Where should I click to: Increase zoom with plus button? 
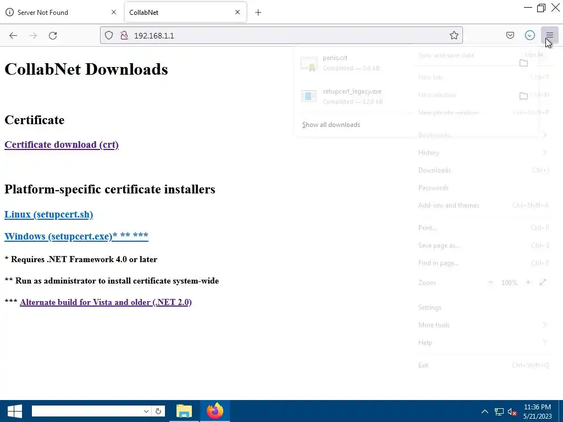528,283
